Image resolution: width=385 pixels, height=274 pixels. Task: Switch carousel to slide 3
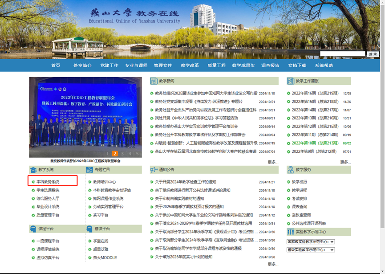(x=122, y=154)
